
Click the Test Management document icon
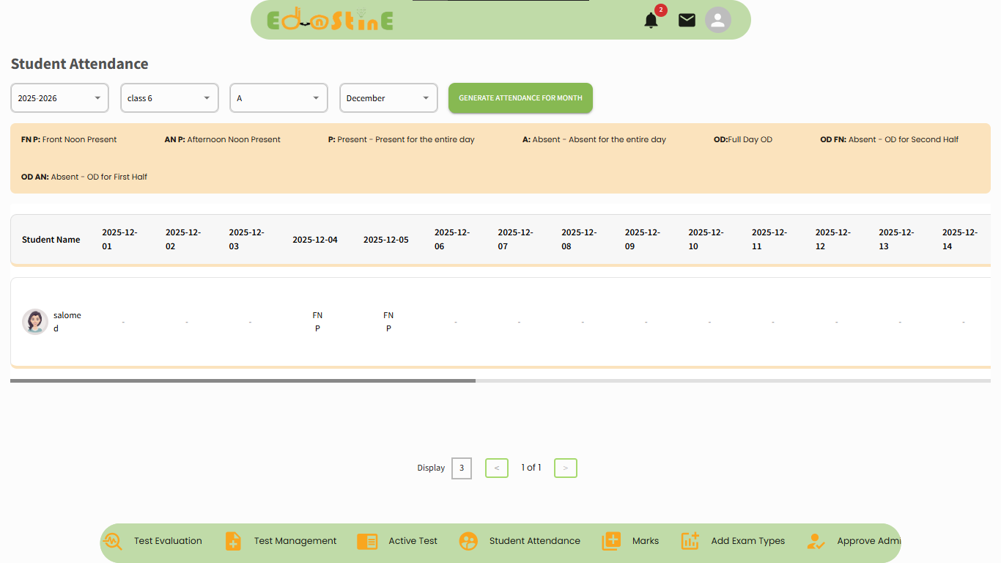click(x=233, y=541)
